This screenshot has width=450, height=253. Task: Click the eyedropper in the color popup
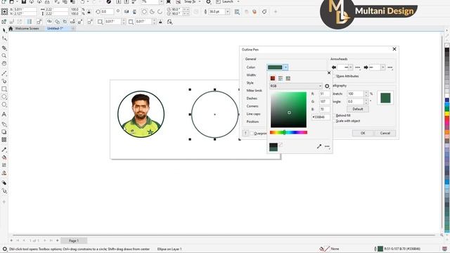point(319,146)
